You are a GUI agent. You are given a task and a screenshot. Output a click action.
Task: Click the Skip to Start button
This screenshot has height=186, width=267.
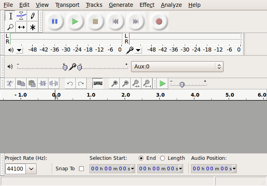pyautogui.click(x=115, y=22)
